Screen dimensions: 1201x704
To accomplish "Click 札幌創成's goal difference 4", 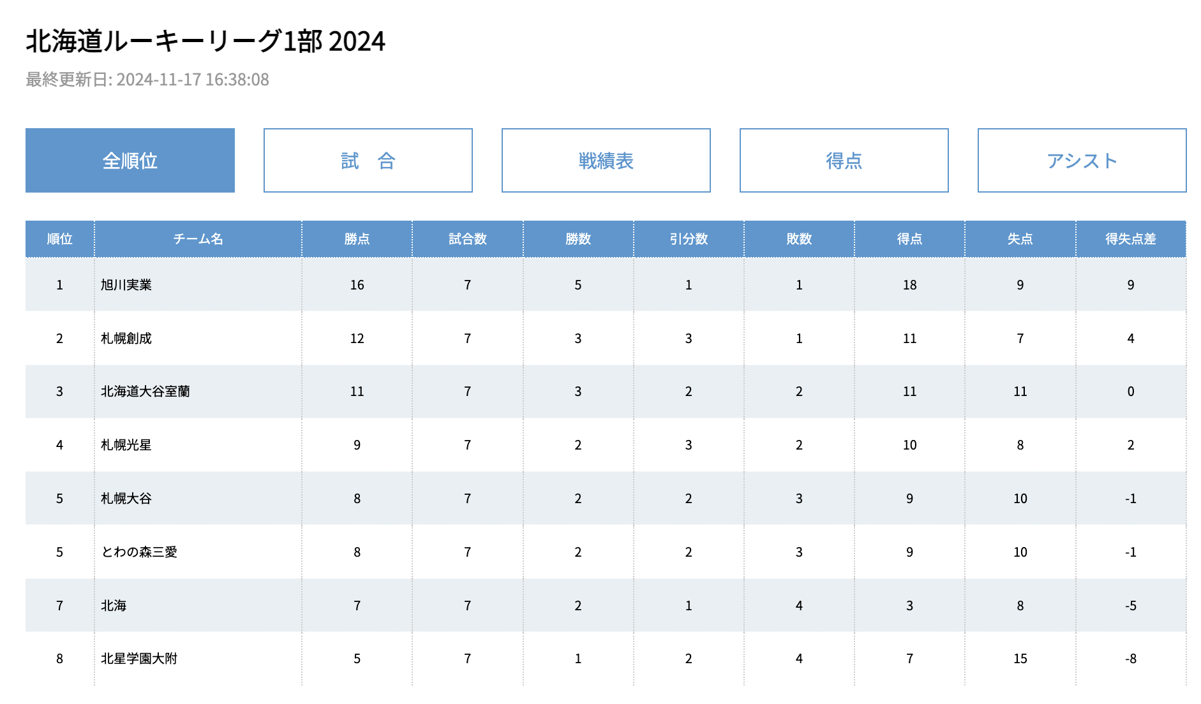I will coord(1131,339).
